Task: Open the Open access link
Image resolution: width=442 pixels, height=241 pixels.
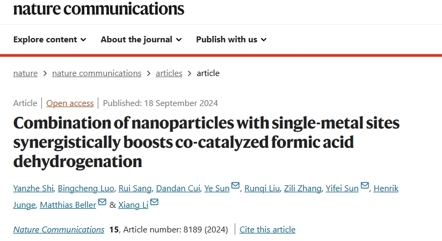Action: (x=70, y=103)
